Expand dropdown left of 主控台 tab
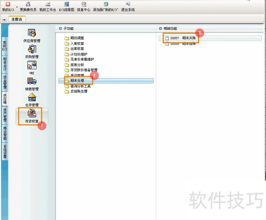Image resolution: width=266 pixels, height=220 pixels. 4,20
